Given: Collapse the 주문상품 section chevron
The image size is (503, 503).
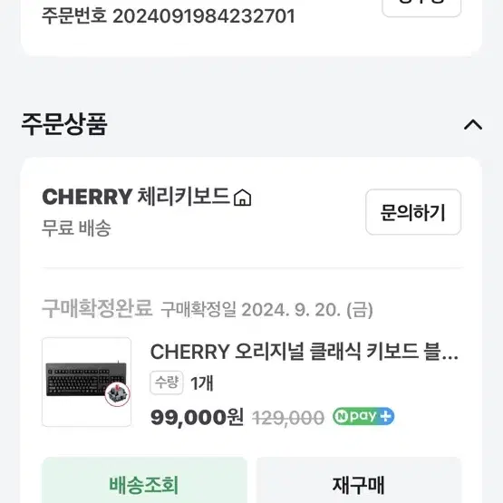Looking at the screenshot, I should pyautogui.click(x=473, y=124).
